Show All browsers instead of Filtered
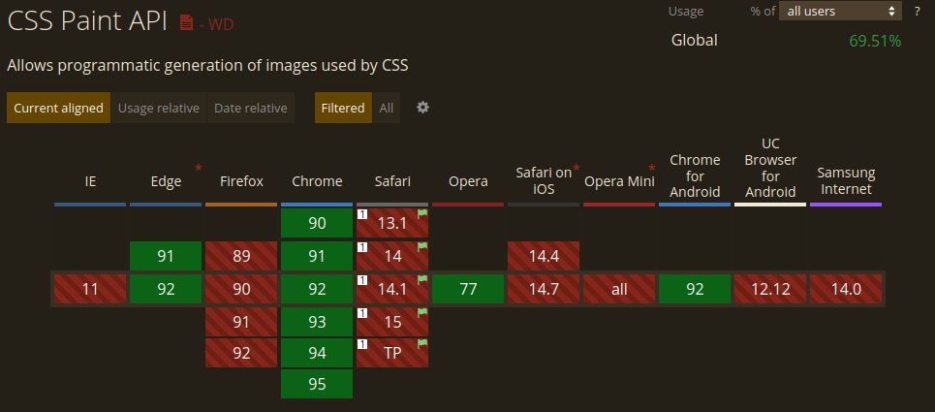 387,108
